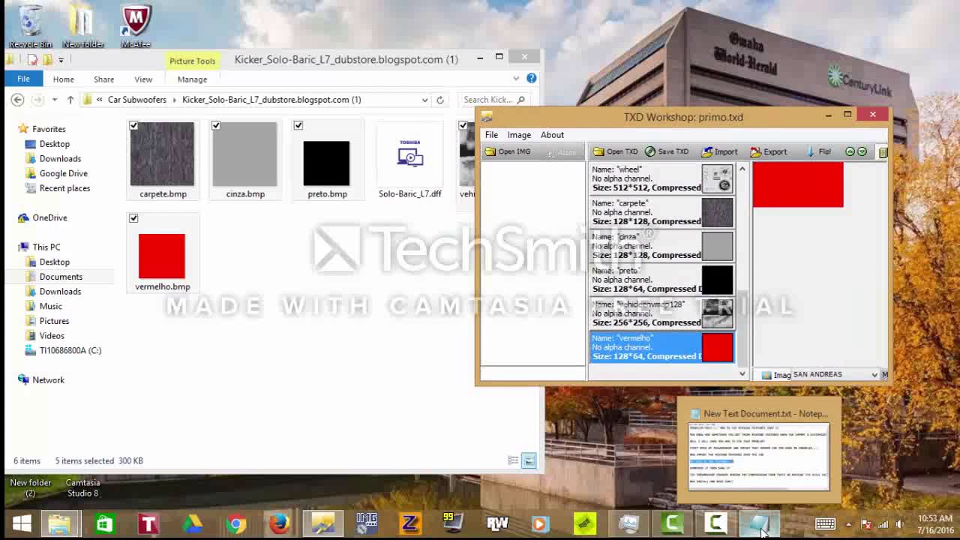The width and height of the screenshot is (960, 540).
Task: Open McAfee desktop icon
Action: point(136,26)
